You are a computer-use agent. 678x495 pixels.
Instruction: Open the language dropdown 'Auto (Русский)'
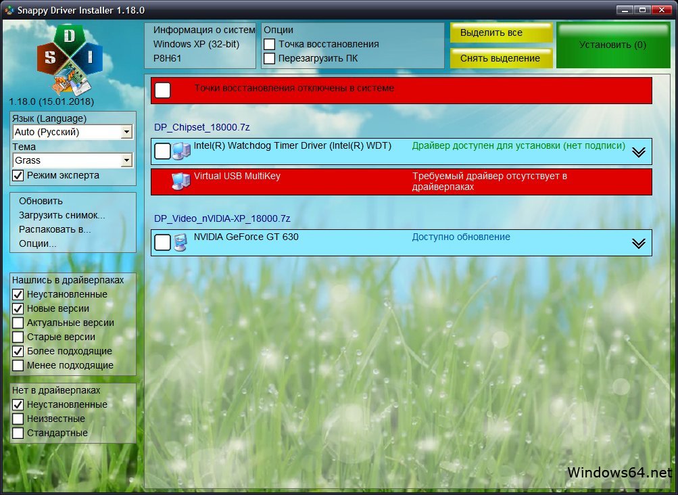tap(72, 132)
